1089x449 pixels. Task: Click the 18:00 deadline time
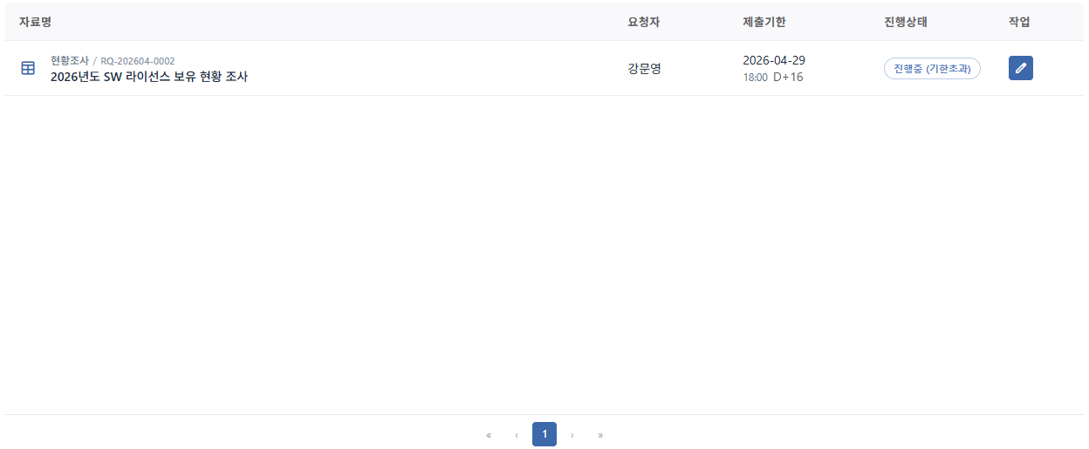click(755, 78)
